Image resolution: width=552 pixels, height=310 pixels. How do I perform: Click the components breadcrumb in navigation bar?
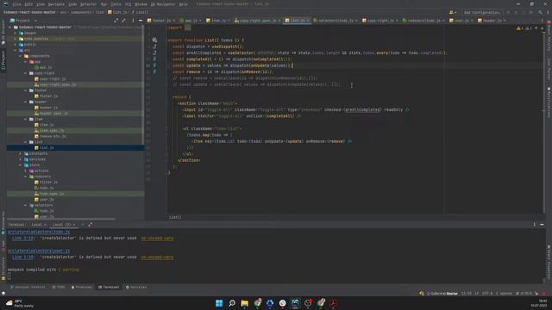click(x=81, y=12)
